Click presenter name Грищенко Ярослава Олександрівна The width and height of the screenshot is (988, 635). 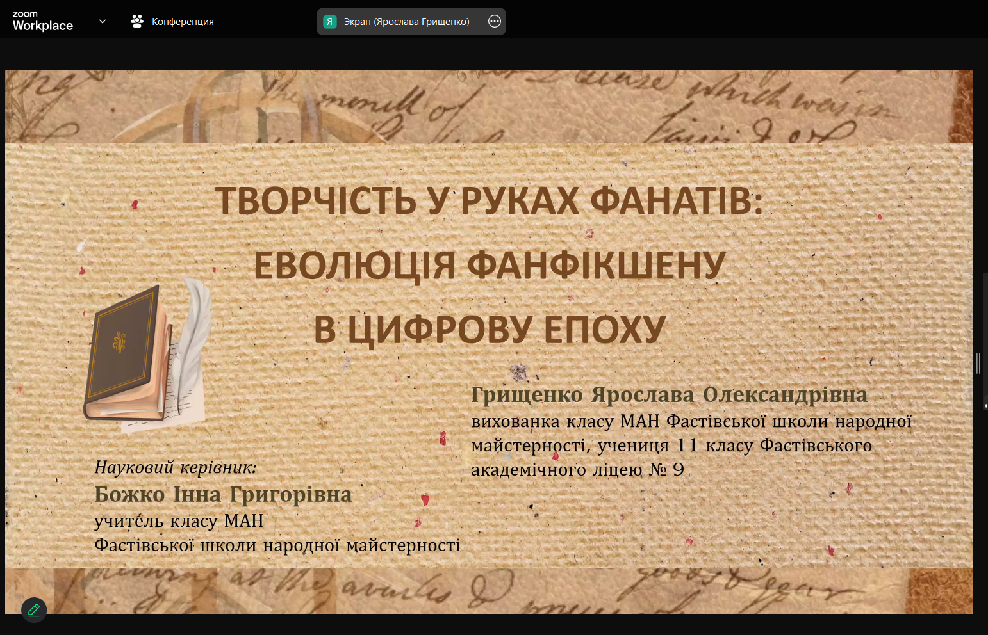click(x=669, y=395)
